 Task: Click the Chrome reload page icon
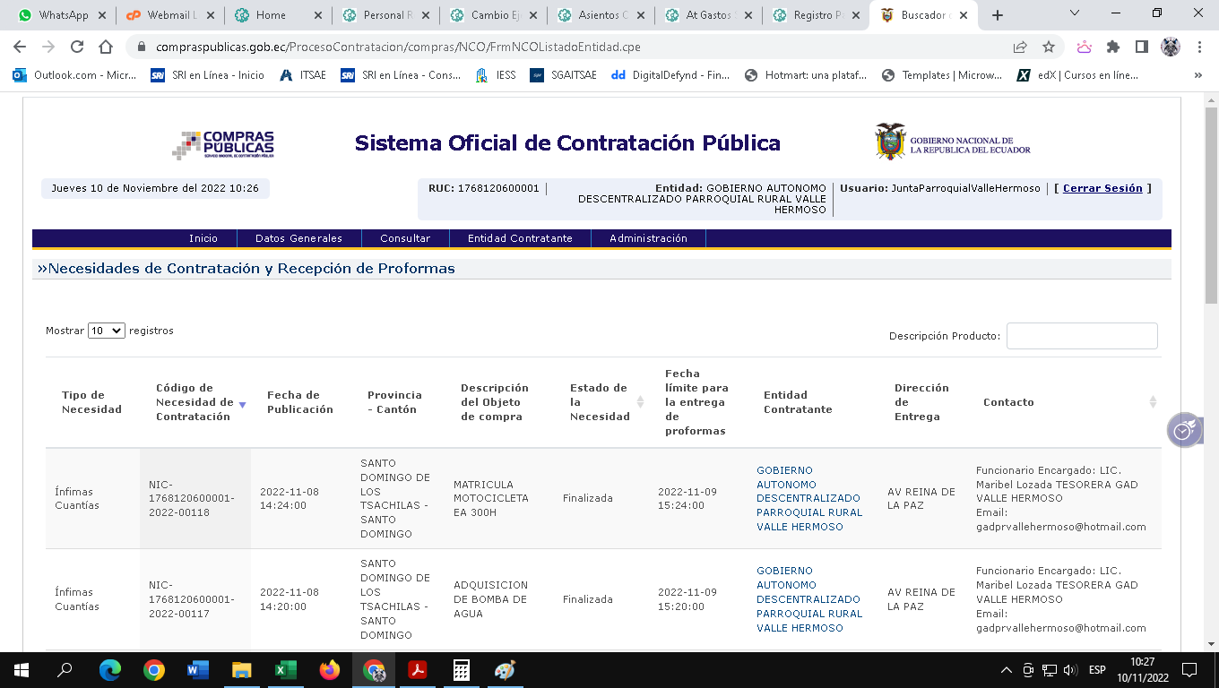coord(77,47)
